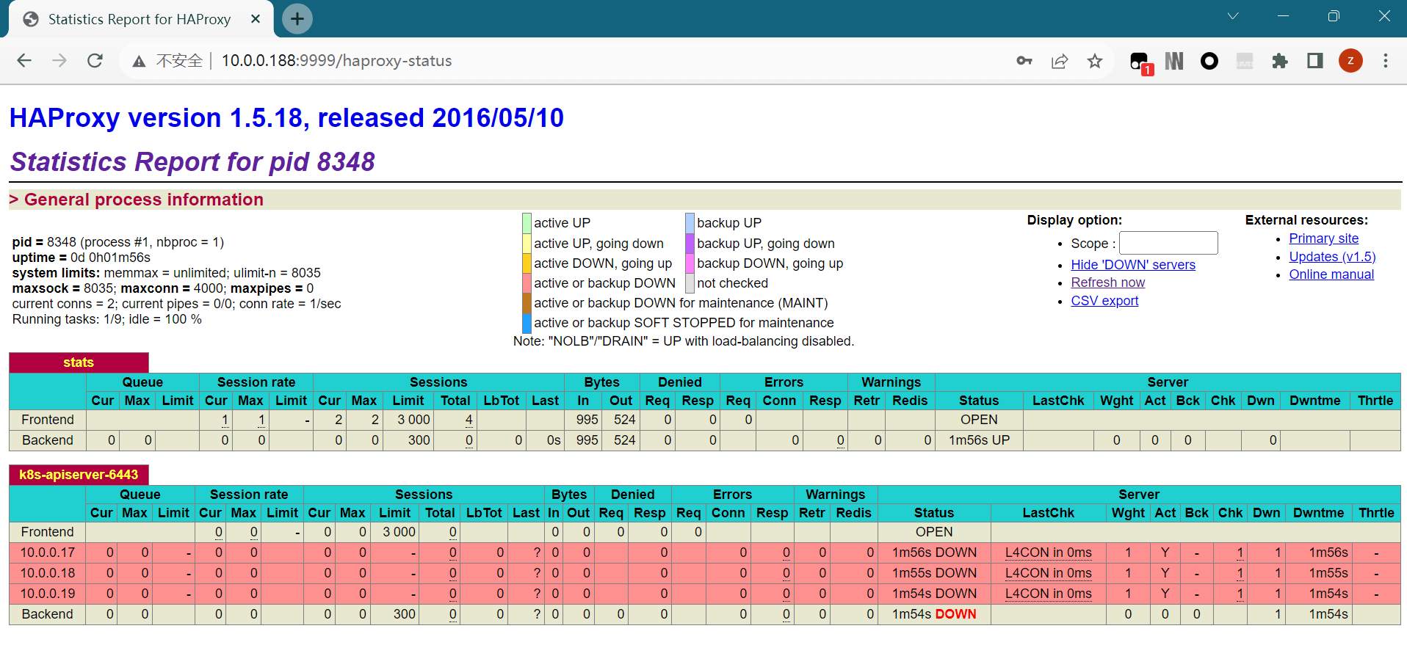The width and height of the screenshot is (1407, 667).
Task: Click L4CON in 0ms for 10.0.0.18
Action: [x=1048, y=573]
